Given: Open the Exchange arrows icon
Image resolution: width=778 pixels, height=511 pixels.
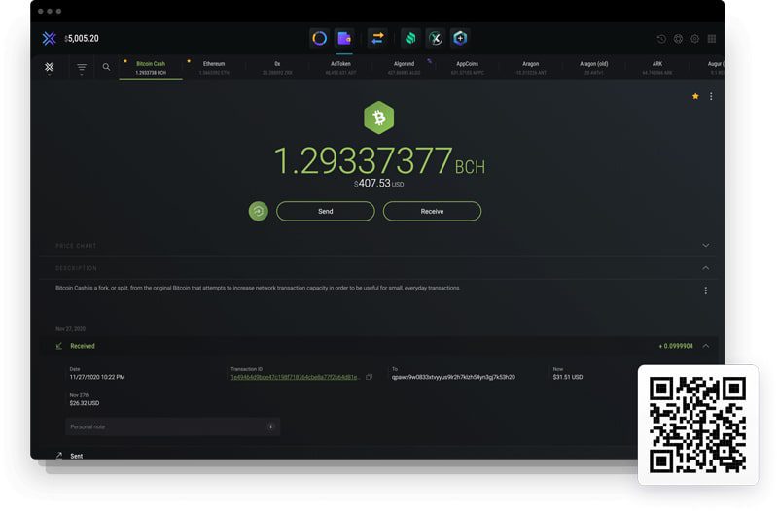Looking at the screenshot, I should click(x=377, y=38).
